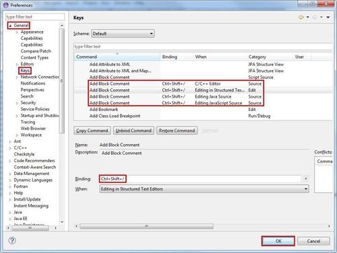
Task: Click the Unbind Command button
Action: point(133,131)
